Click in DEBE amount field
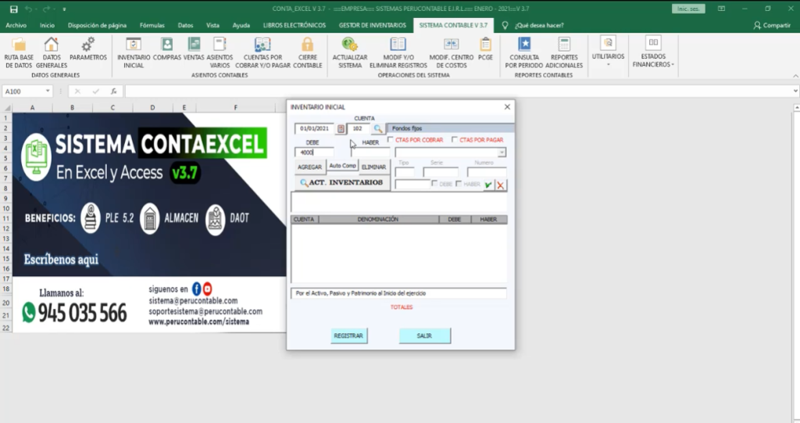The image size is (800, 423). coord(314,152)
